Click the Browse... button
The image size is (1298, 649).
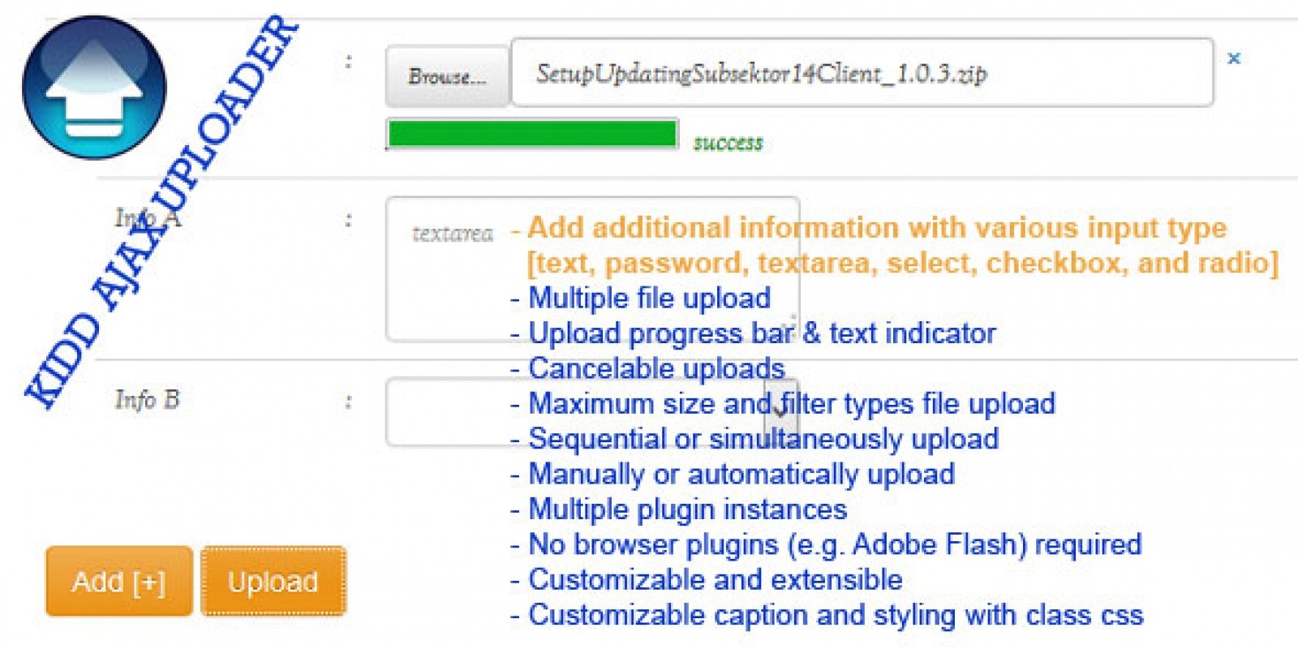click(447, 76)
